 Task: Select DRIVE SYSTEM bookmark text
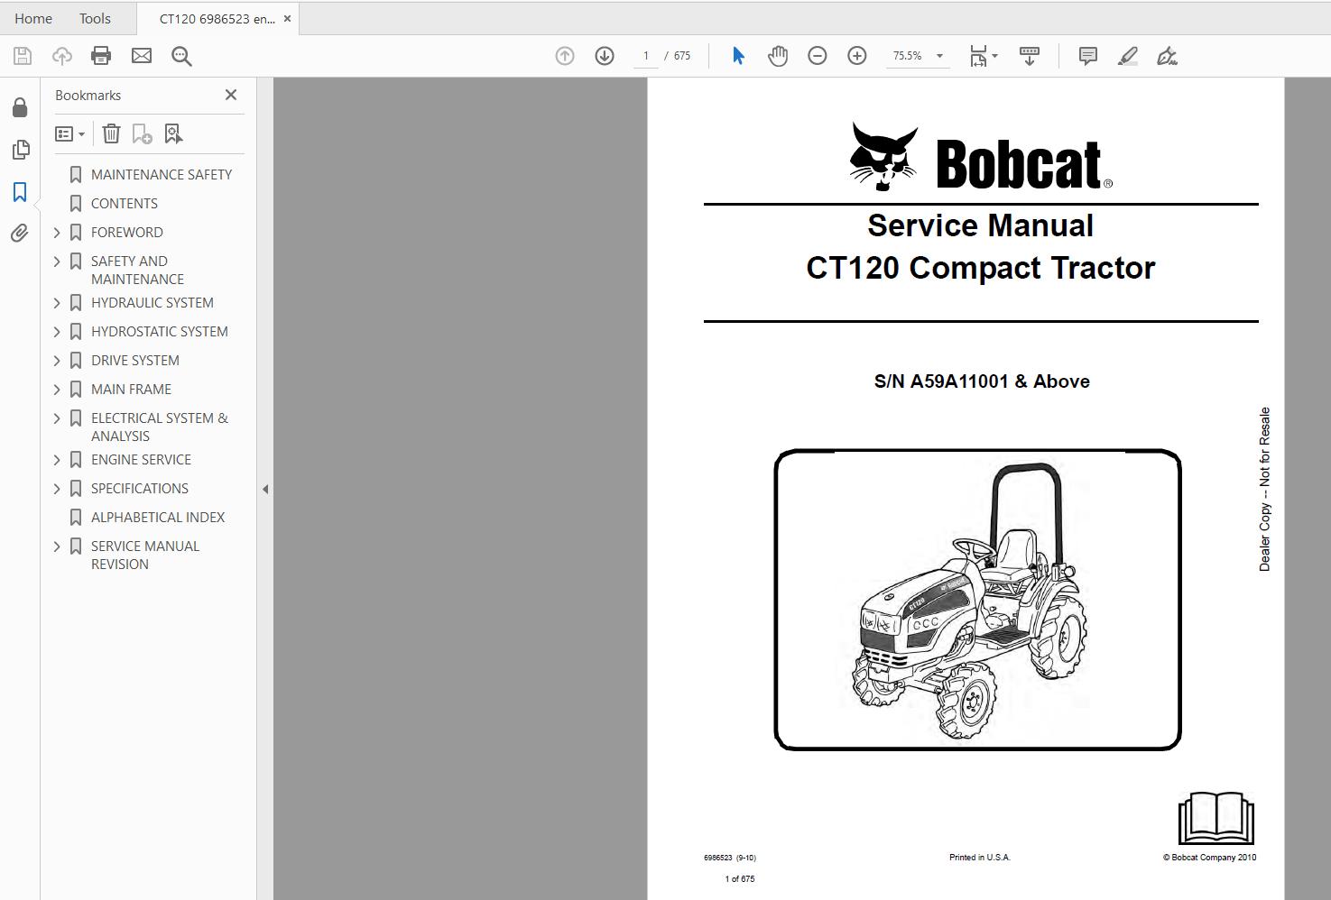pos(135,361)
